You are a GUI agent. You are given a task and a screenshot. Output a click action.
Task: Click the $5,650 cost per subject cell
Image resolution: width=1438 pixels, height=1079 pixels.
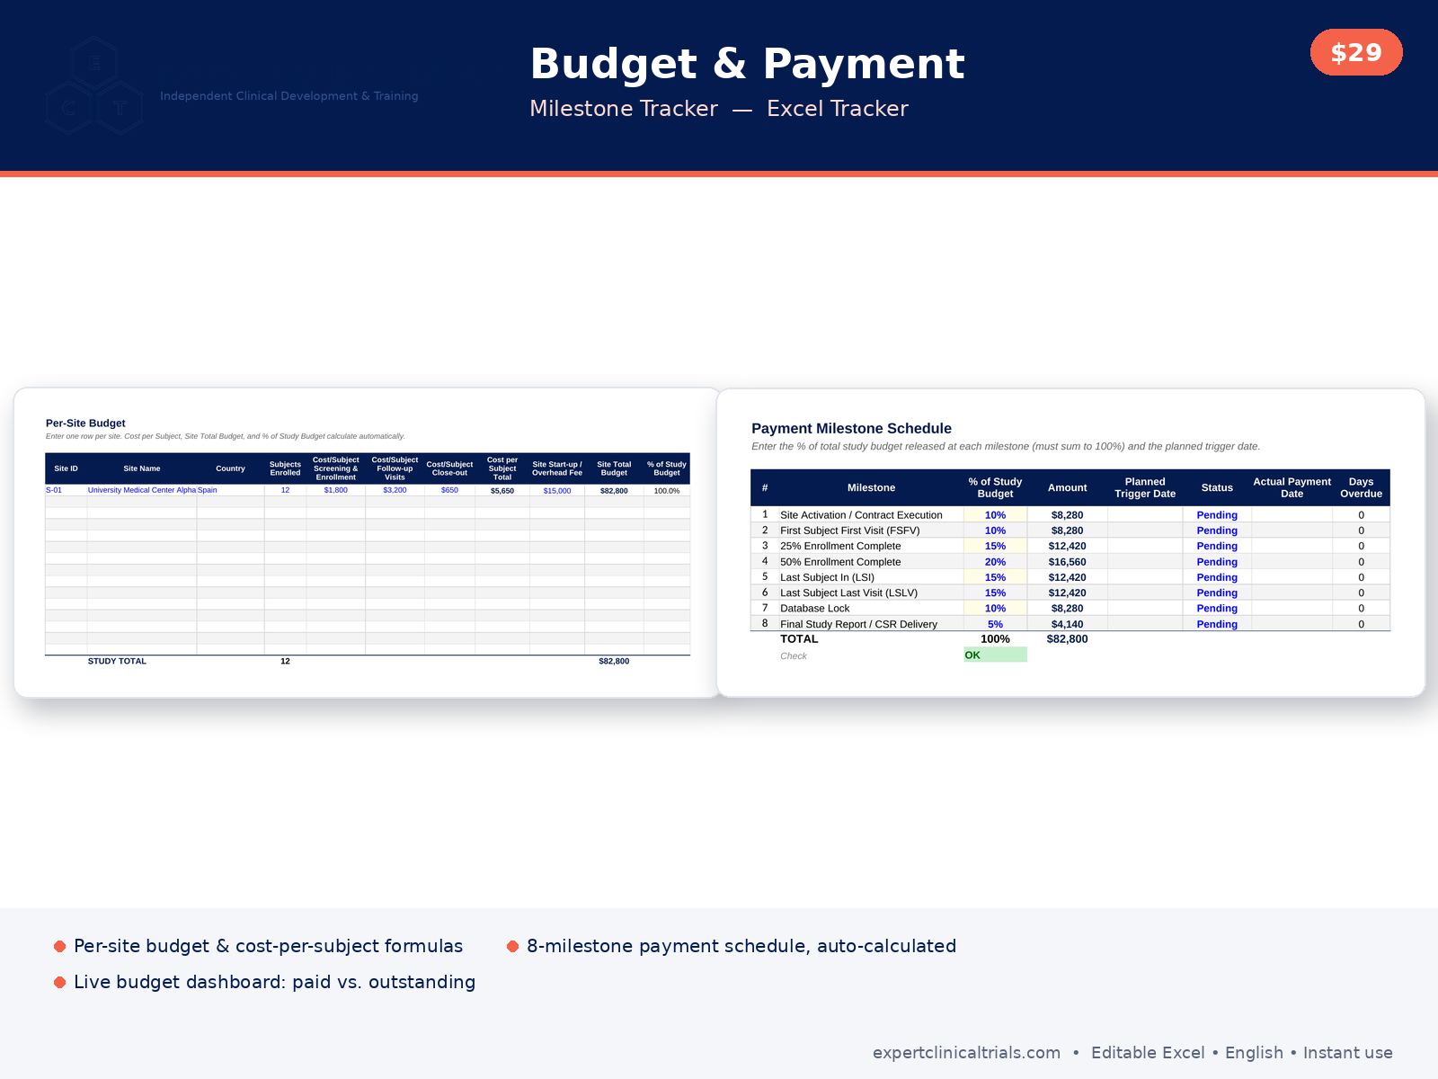tap(502, 491)
